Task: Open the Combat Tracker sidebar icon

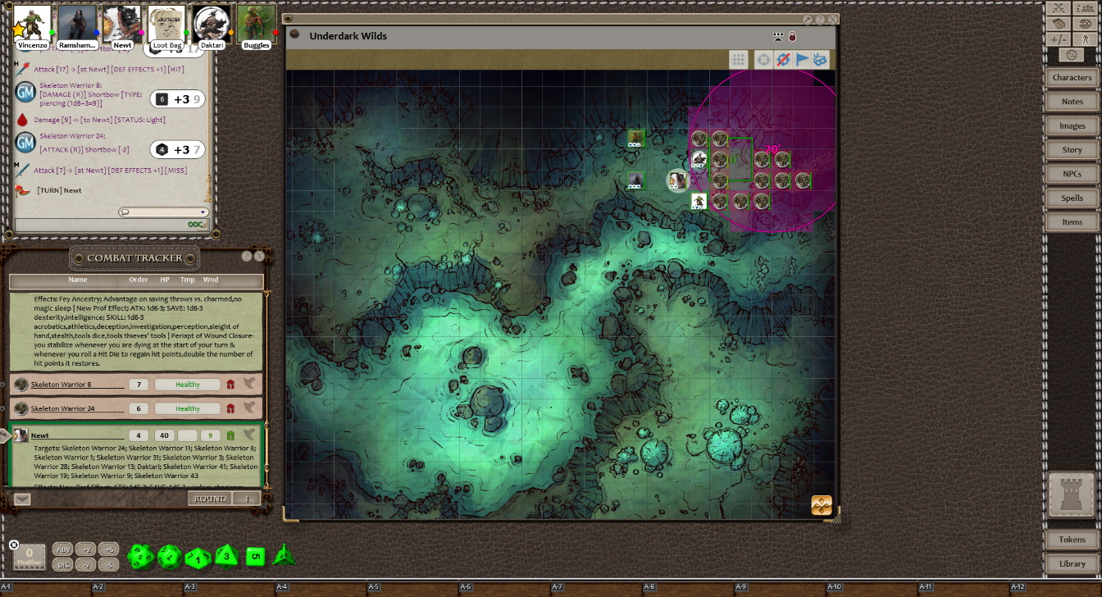Action: [1059, 8]
